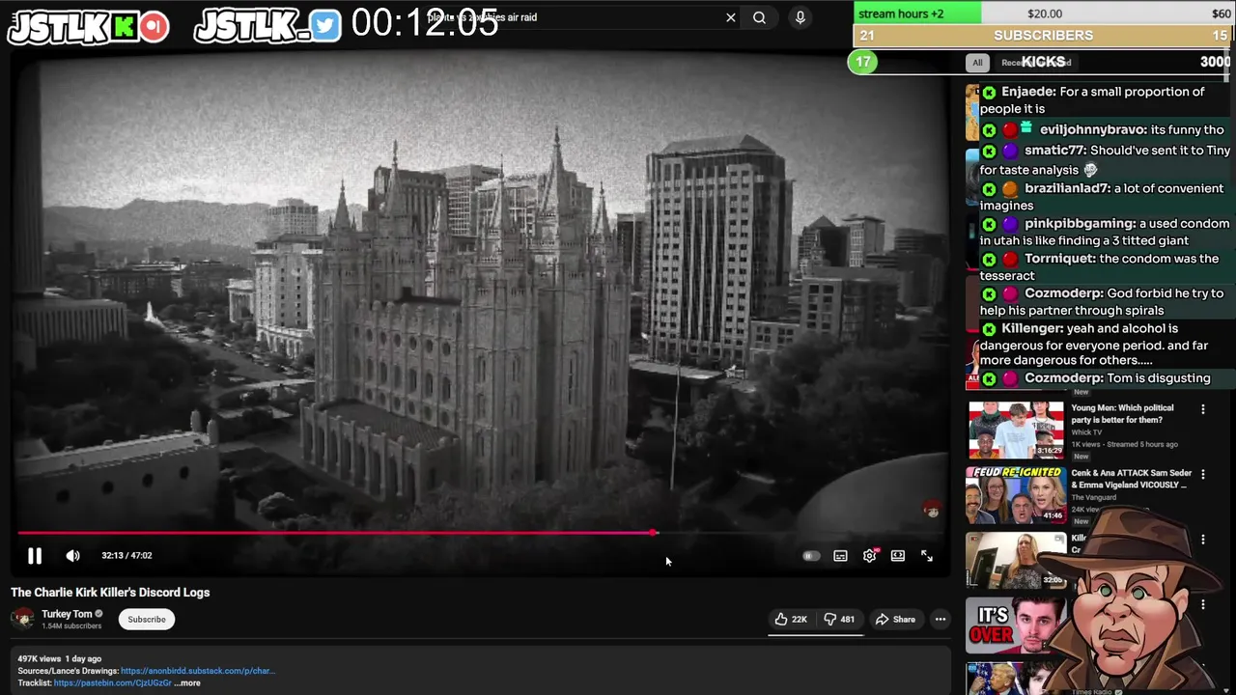Image resolution: width=1236 pixels, height=695 pixels.
Task: Click the Twitter bird logo in overlay
Action: (x=325, y=26)
